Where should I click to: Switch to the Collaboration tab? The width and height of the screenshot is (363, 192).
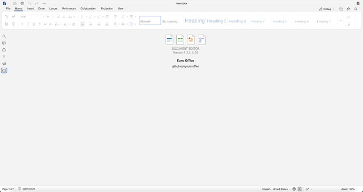[x=88, y=8]
